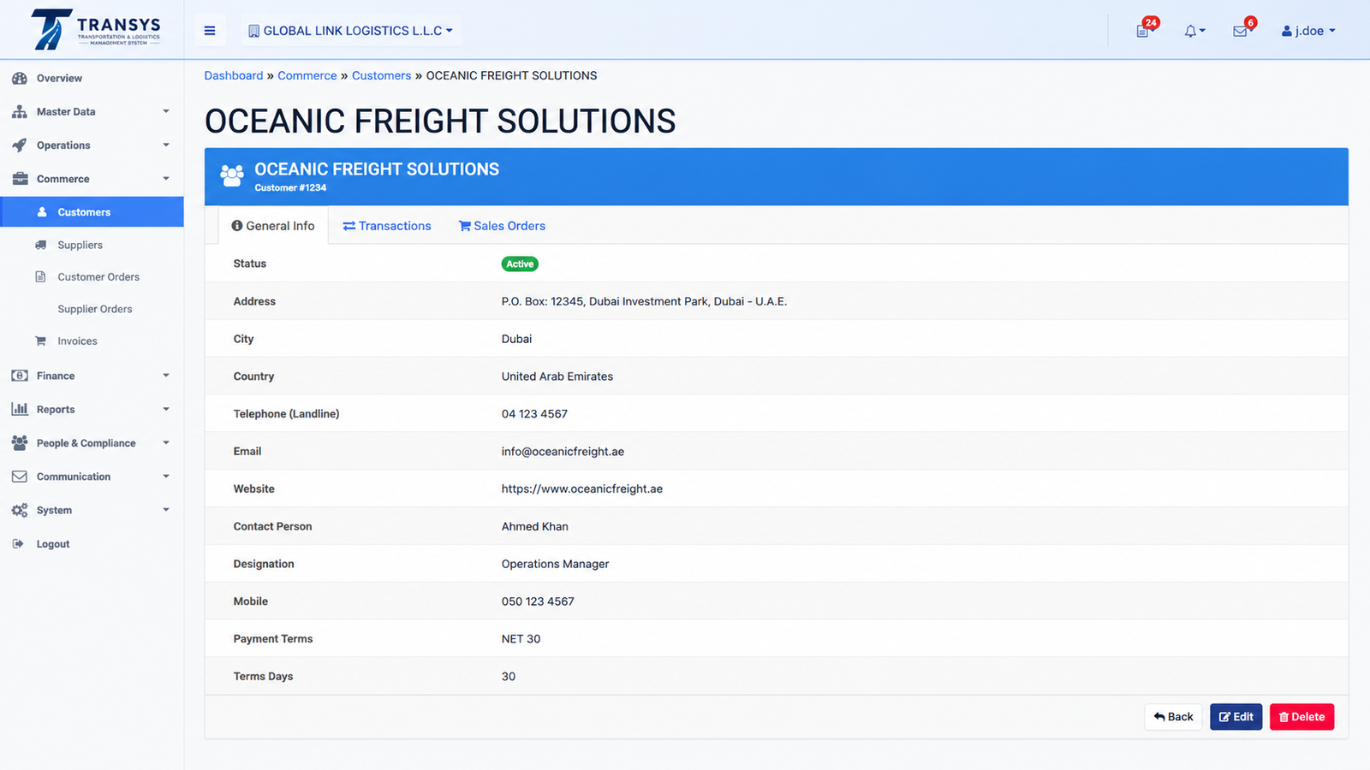Image resolution: width=1370 pixels, height=770 pixels.
Task: Click the Invoices cart icon
Action: pyautogui.click(x=40, y=341)
